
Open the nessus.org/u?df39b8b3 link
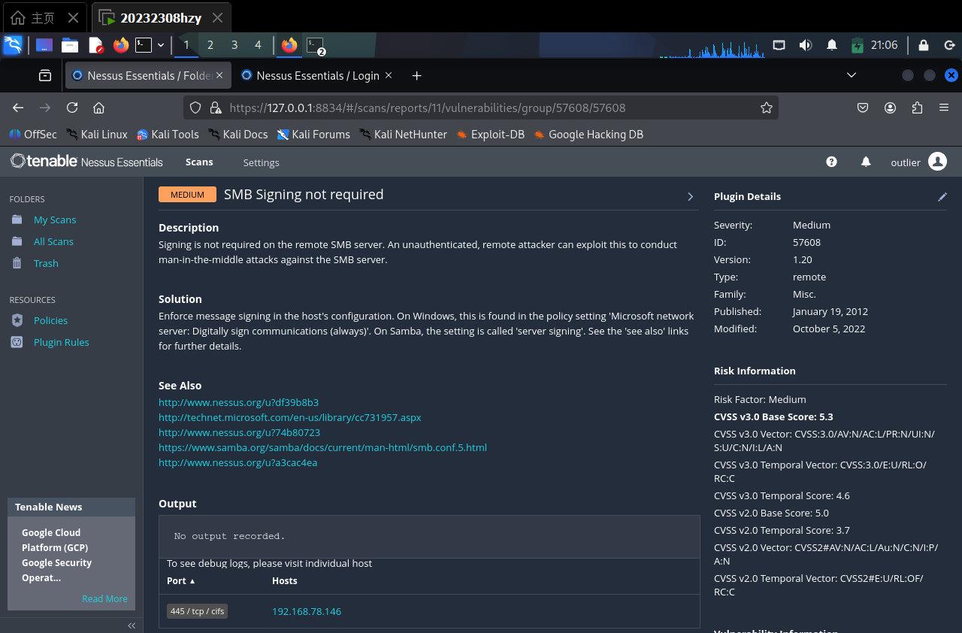(238, 402)
